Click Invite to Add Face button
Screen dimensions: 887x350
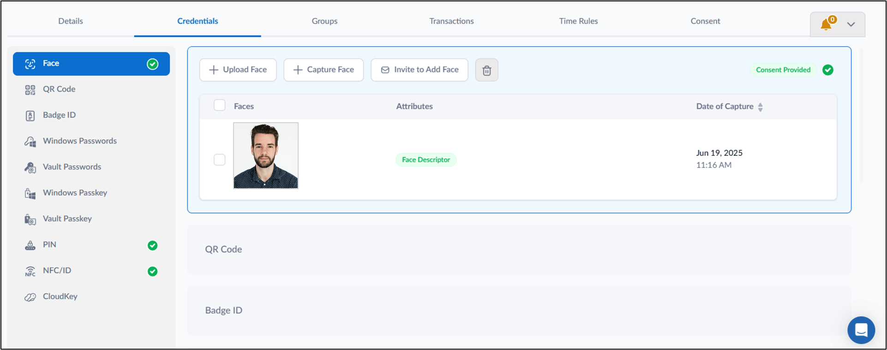(x=420, y=70)
